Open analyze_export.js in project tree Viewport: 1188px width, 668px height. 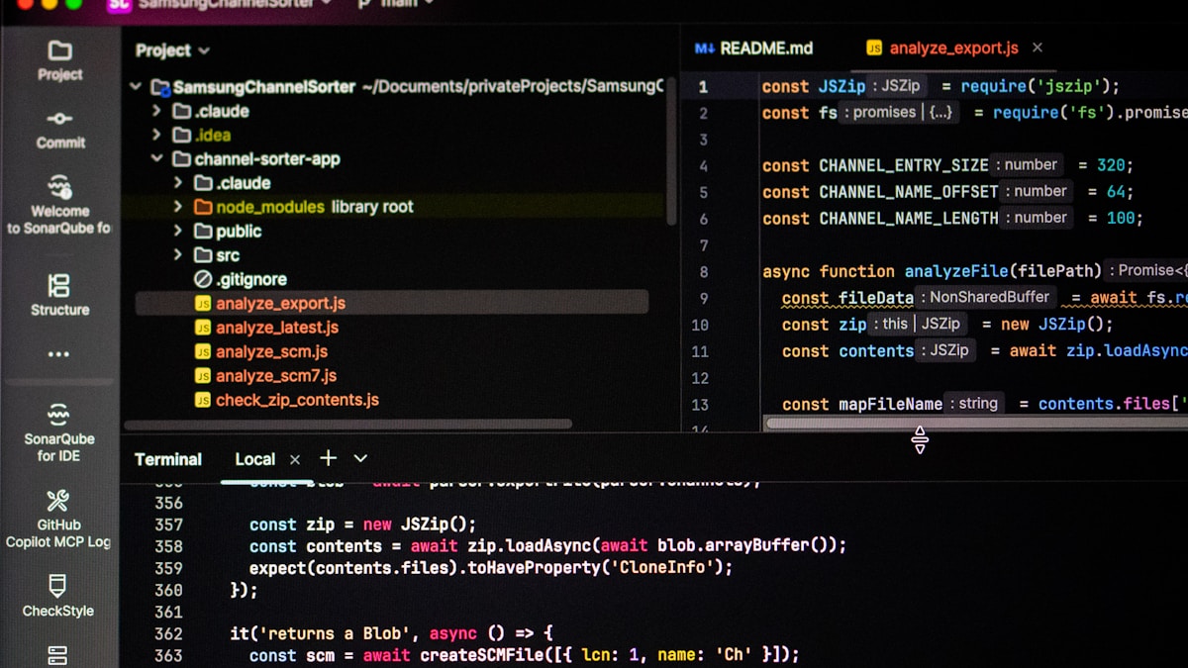point(280,304)
